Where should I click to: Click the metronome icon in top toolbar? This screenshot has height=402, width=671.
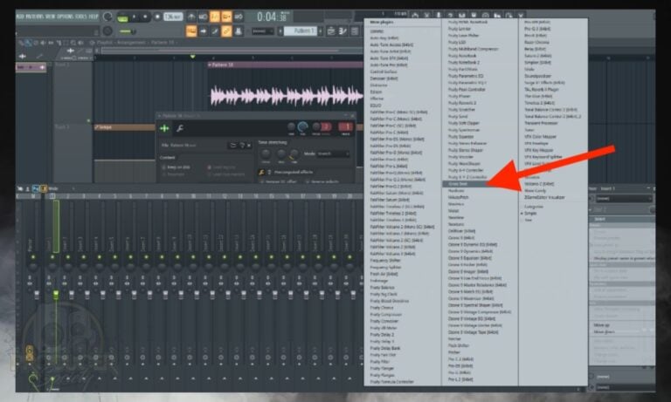191,17
